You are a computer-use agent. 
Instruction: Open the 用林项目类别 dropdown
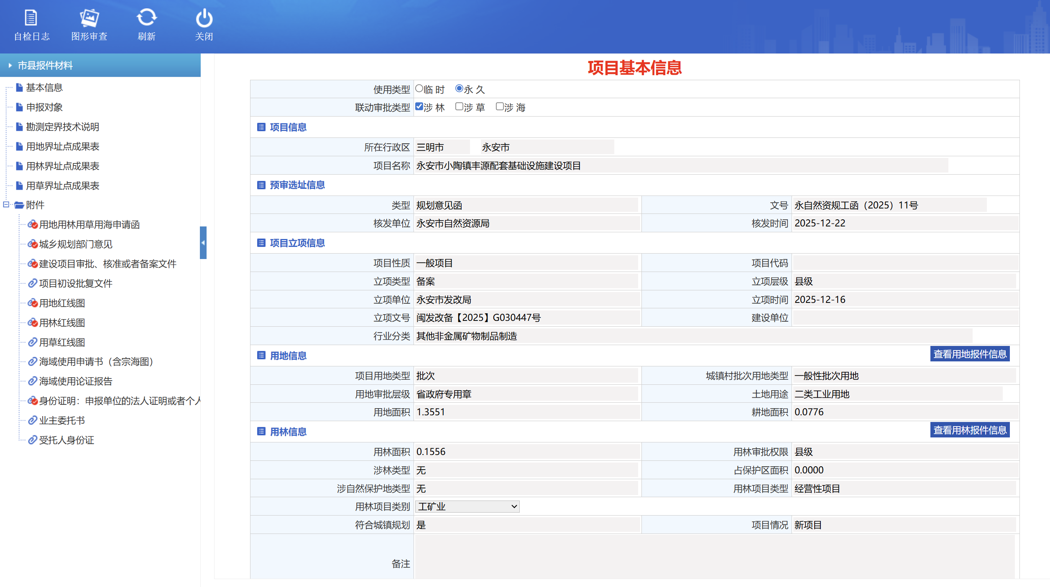(467, 506)
